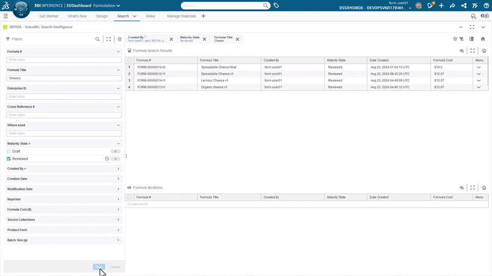Expand the Batch Size (g) filter
This screenshot has height=276, width=492.
118,240
